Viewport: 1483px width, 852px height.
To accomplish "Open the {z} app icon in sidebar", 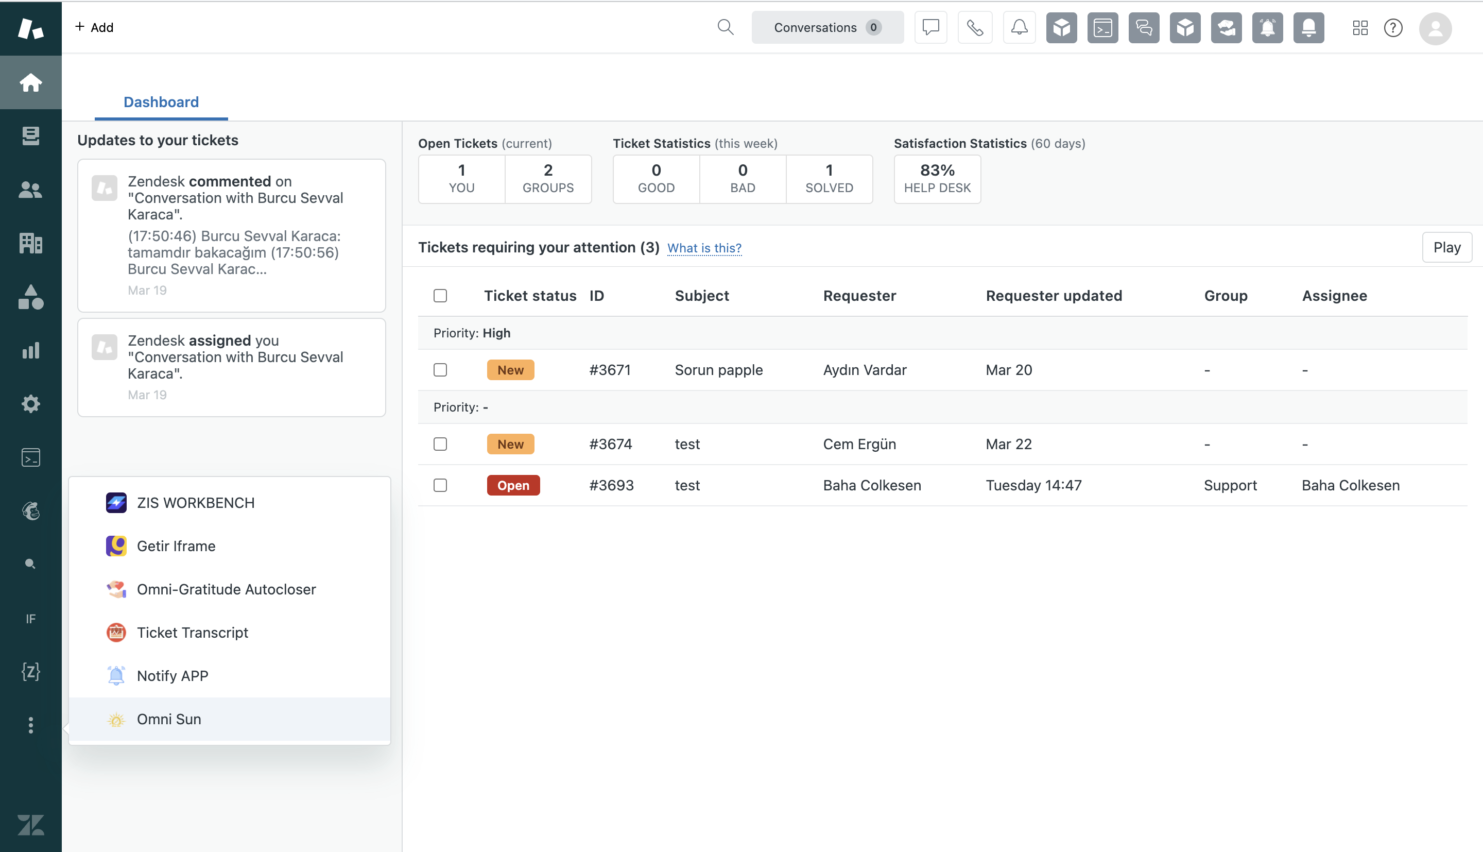I will (x=30, y=671).
